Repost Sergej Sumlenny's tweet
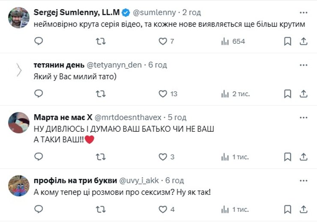The height and width of the screenshot is (222, 317). coord(101,41)
